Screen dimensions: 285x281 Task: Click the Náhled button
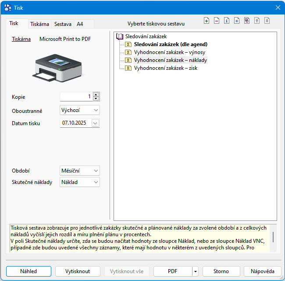(28, 271)
